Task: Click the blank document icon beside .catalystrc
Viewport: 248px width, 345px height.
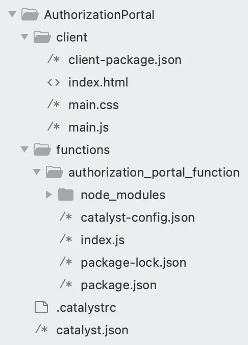Action: click(41, 307)
